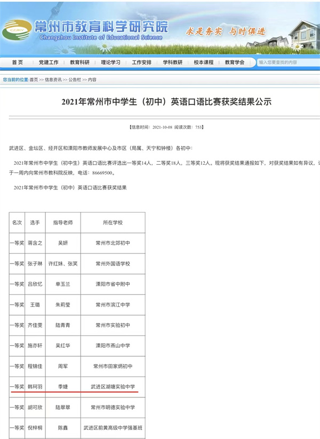This screenshot has width=320, height=439.
Task: Open the 校本课程 menu item
Action: pos(204,62)
